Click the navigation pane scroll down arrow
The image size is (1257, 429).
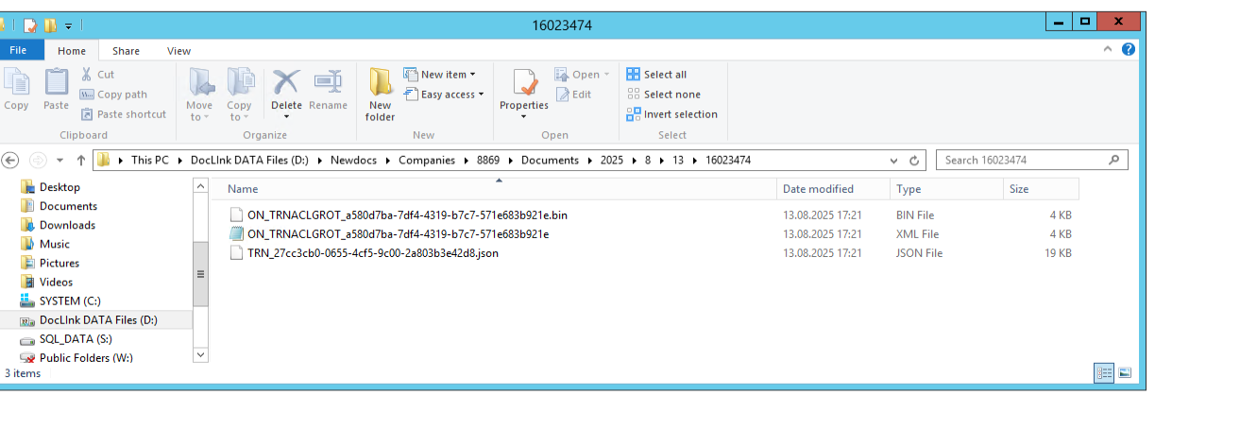point(200,354)
